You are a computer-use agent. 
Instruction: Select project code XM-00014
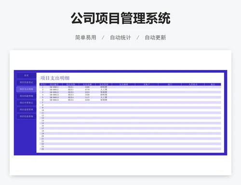point(54,97)
